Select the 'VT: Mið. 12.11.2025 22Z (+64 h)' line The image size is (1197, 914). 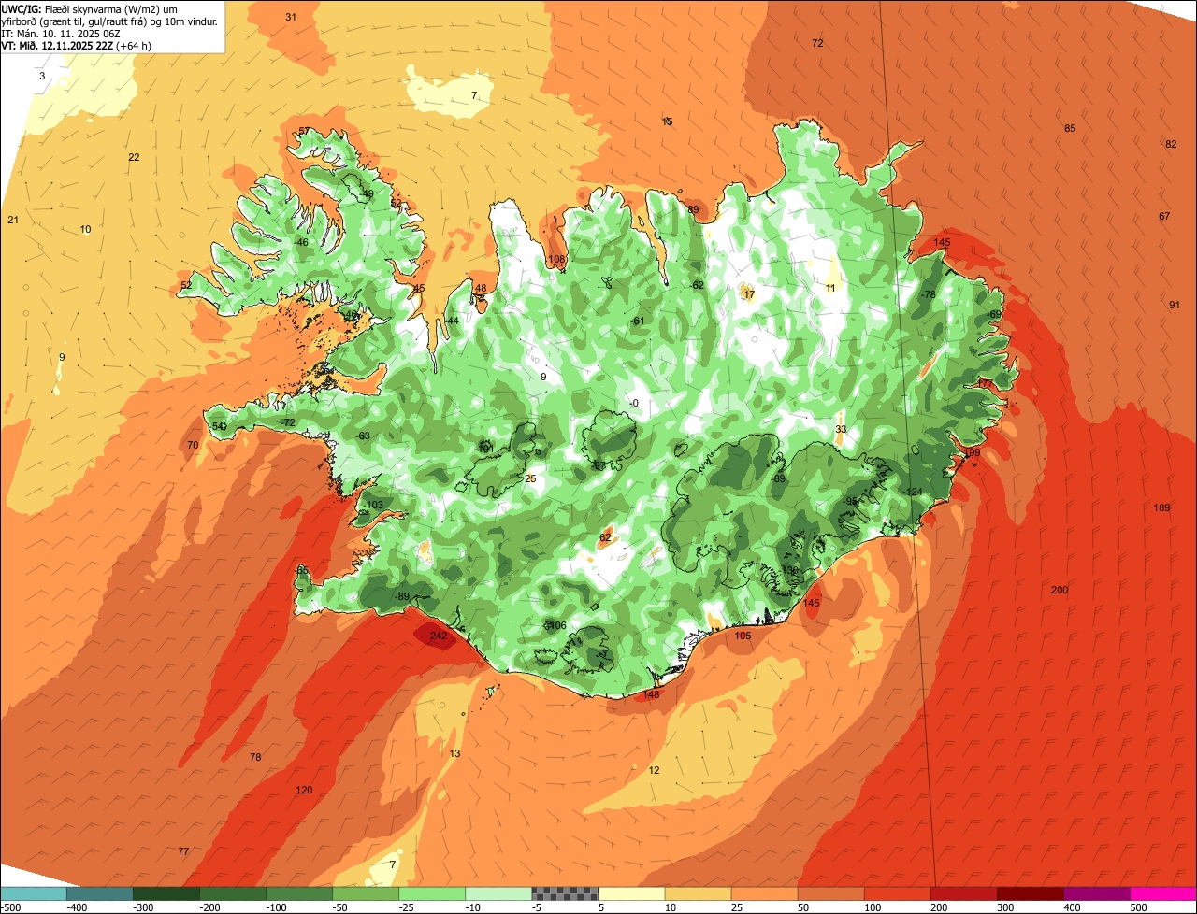click(x=77, y=45)
